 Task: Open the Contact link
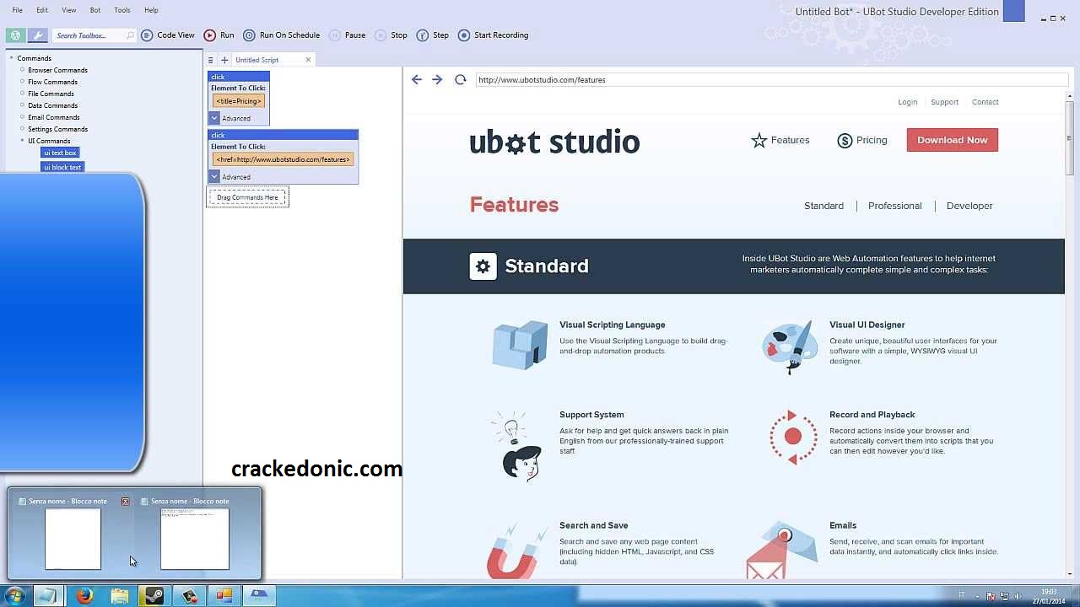[x=985, y=102]
